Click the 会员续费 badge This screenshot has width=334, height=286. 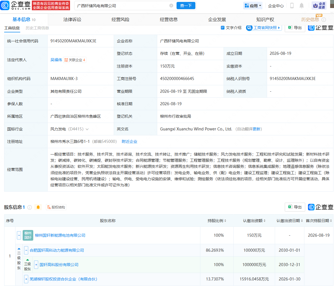319,6
